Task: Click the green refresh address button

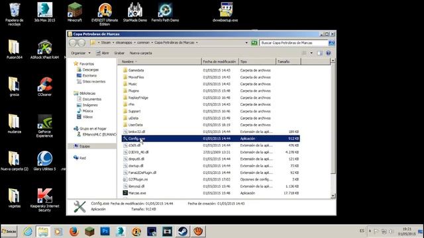Action: pos(254,42)
